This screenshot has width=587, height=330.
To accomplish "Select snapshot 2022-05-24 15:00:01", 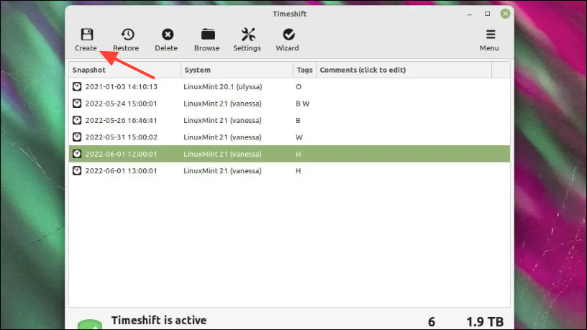I will pyautogui.click(x=289, y=104).
